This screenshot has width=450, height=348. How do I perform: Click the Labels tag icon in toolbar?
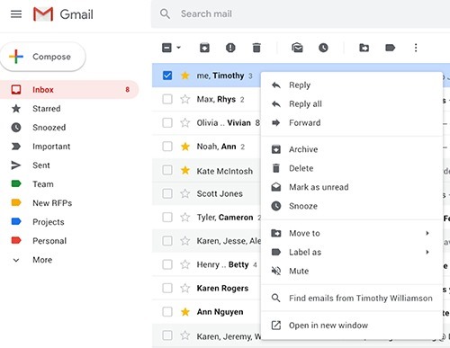(390, 48)
